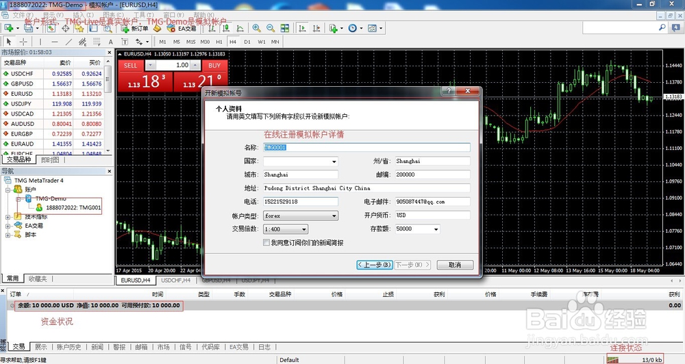
Task: Open the 日志 terminal tab
Action: tap(264, 347)
